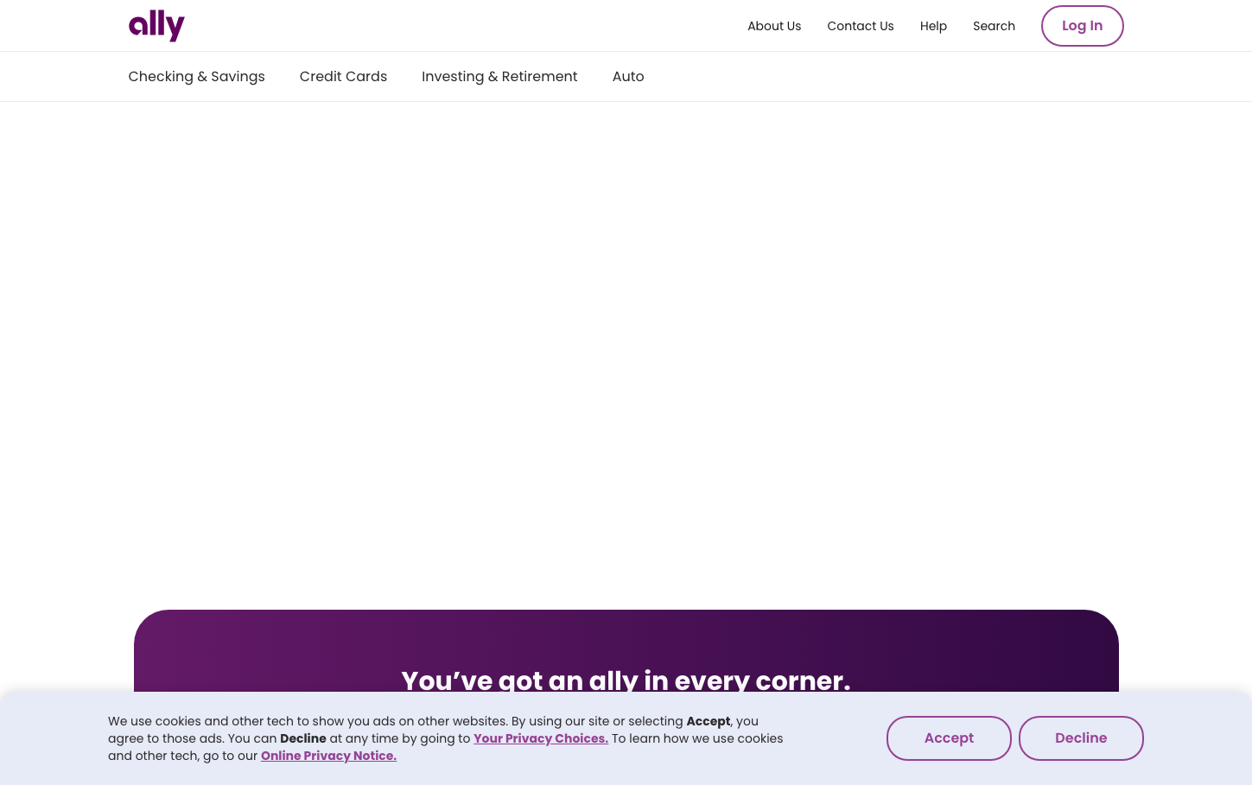Click the blank white hero area
Viewport: 1252px width, 785px height.
coord(626,345)
